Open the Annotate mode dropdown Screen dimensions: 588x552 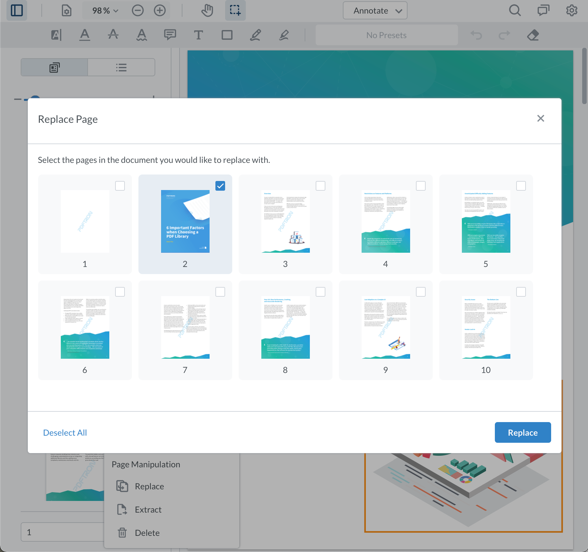point(375,11)
